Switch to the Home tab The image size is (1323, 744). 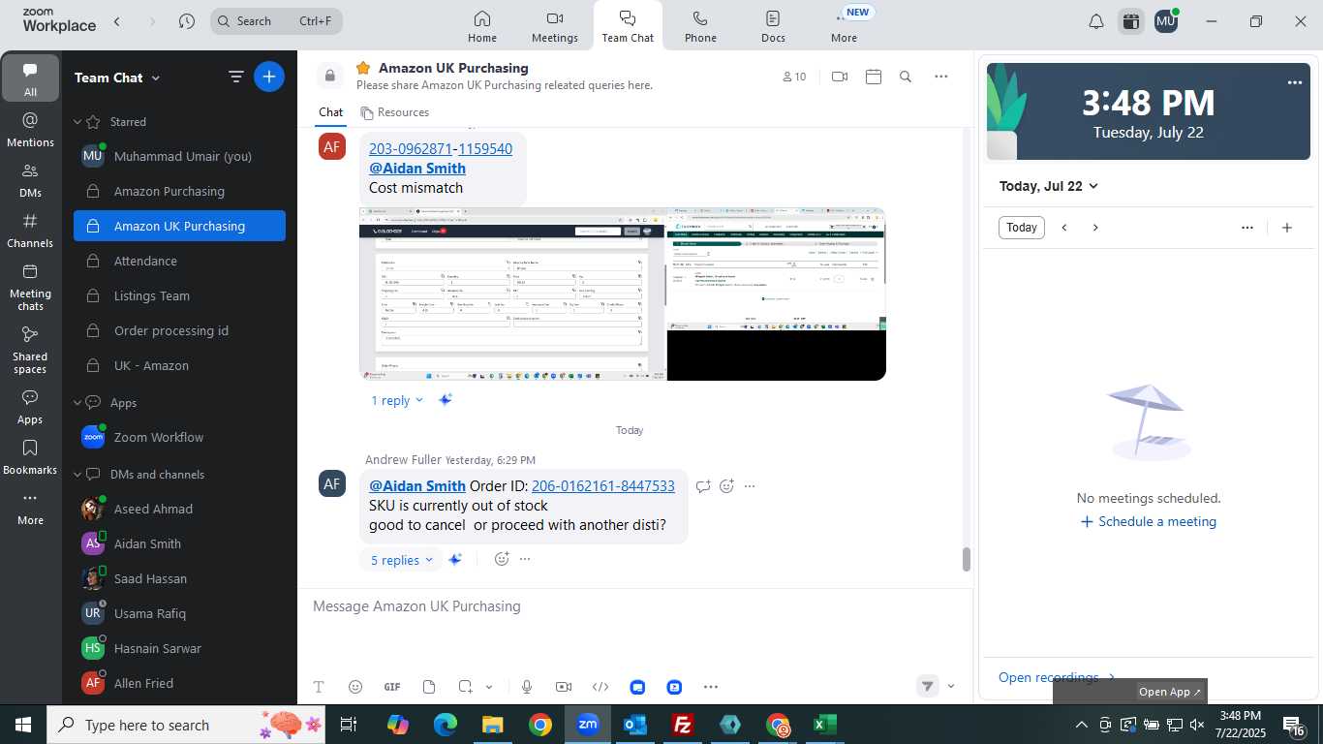[x=482, y=26]
